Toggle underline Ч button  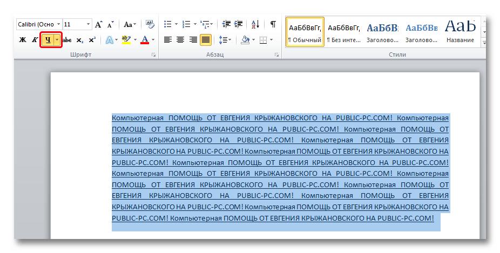pyautogui.click(x=48, y=40)
